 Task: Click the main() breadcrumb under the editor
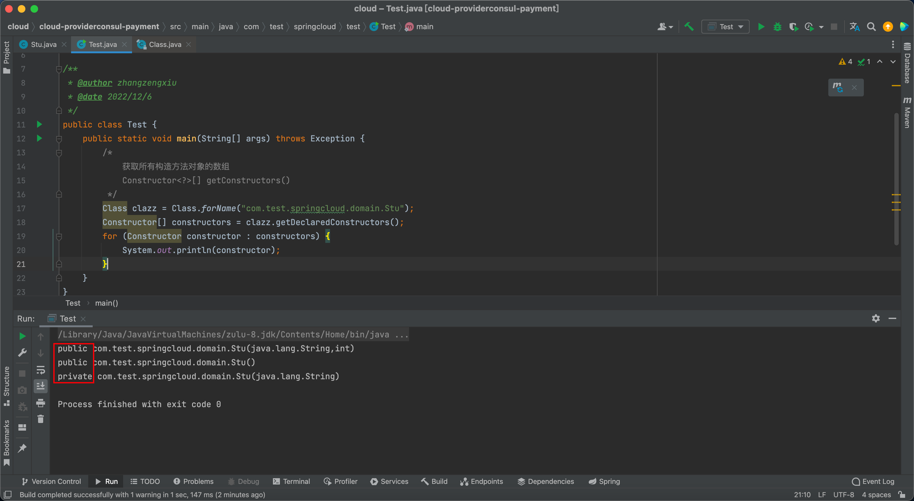pos(106,303)
